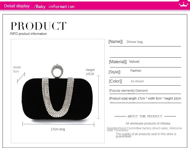The image size is (190, 148).
Task: Click the large PRODUCT heading
Action: coord(38,26)
